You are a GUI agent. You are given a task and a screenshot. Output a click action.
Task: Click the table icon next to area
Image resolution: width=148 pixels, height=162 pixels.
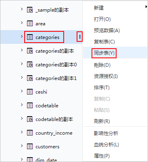[x=30, y=23]
